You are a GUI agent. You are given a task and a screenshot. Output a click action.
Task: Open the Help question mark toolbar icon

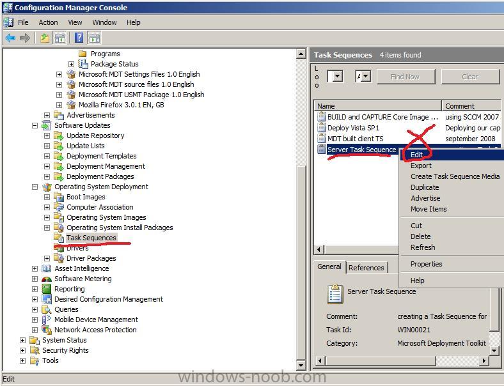79,38
